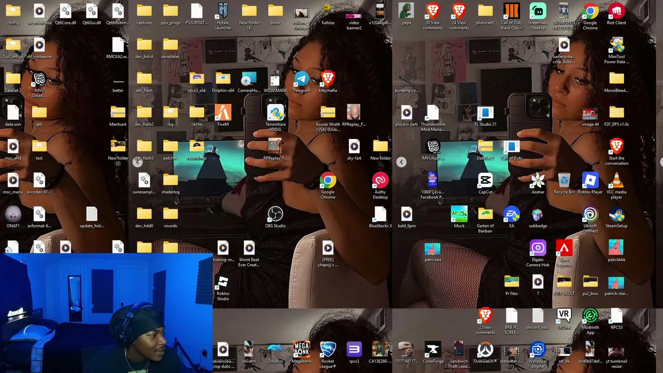Screen dimensions: 663x373
Task: Open CurseForge
Action: pyautogui.click(x=433, y=353)
